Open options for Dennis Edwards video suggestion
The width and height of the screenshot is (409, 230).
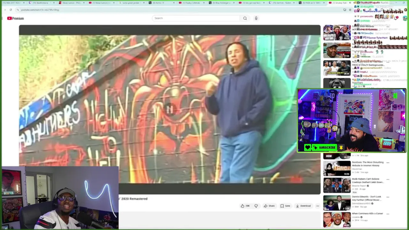pyautogui.click(x=388, y=197)
